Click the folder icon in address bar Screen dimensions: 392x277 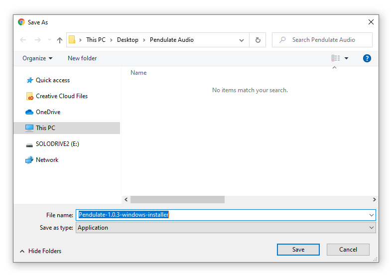tap(72, 39)
